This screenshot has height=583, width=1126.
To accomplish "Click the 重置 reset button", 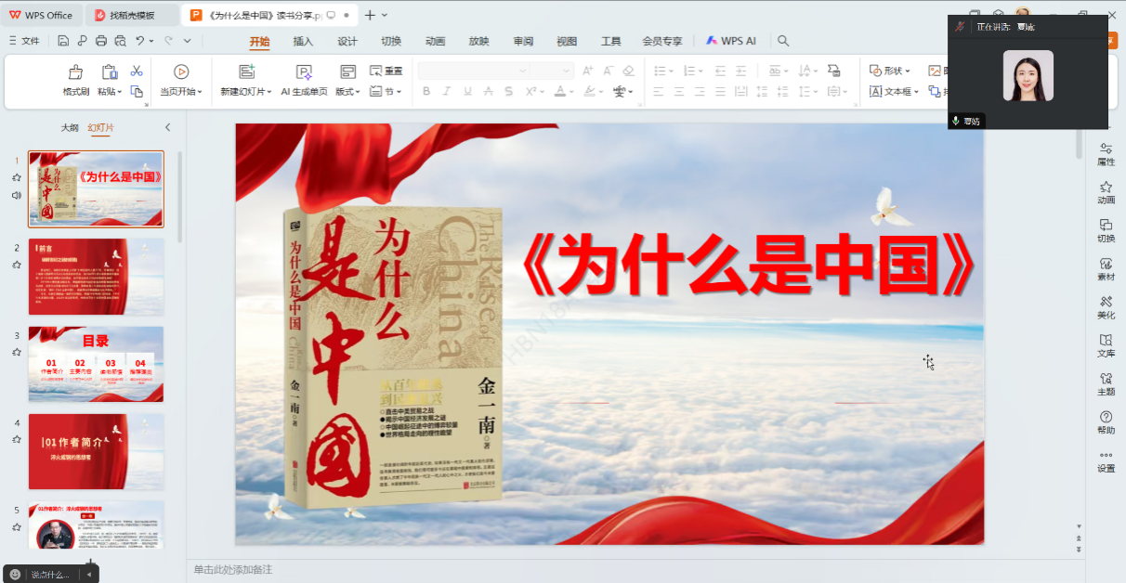I will [x=386, y=71].
